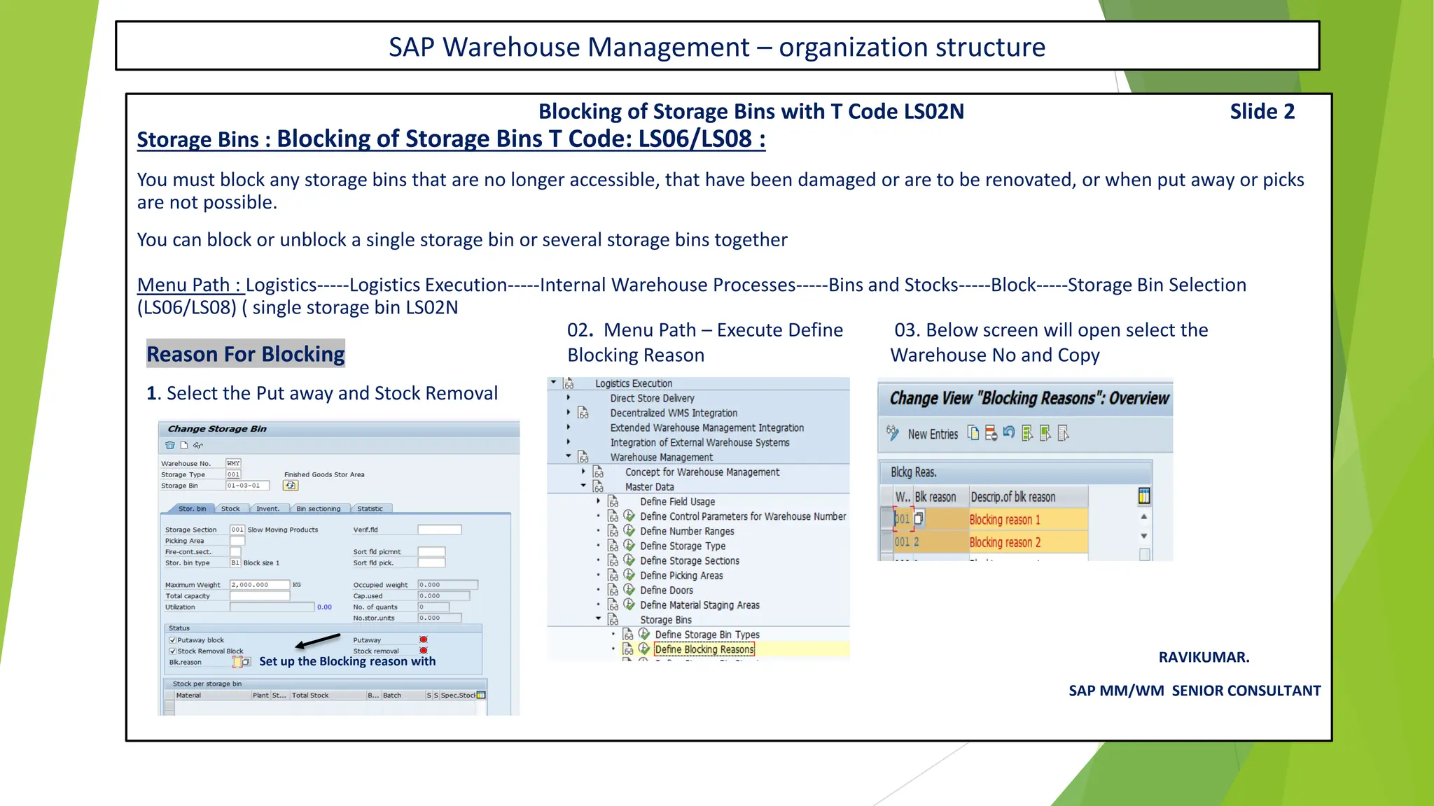Click the Storage Bin field 01-03-01
This screenshot has height=806, width=1434.
click(247, 486)
